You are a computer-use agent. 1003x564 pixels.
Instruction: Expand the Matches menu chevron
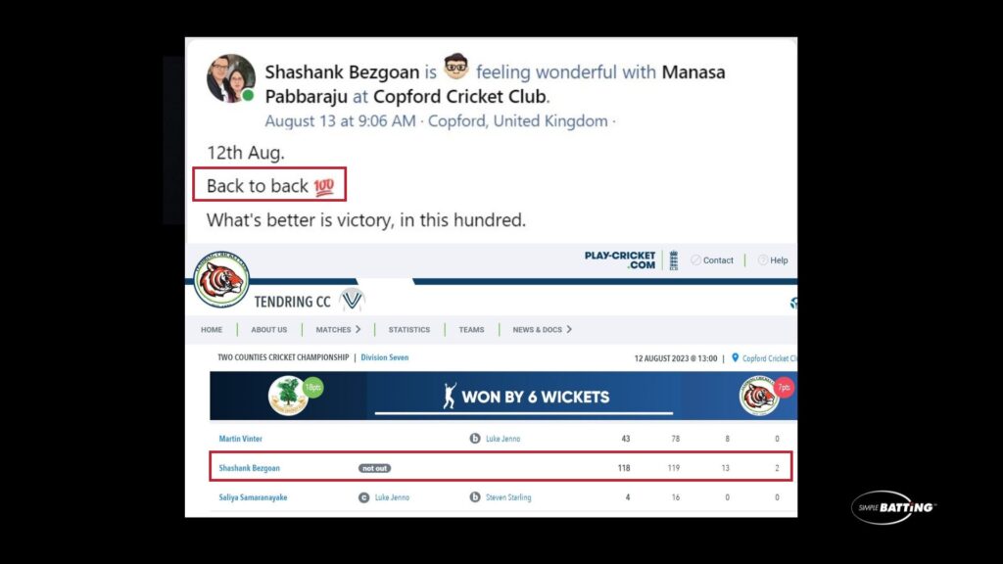(358, 329)
